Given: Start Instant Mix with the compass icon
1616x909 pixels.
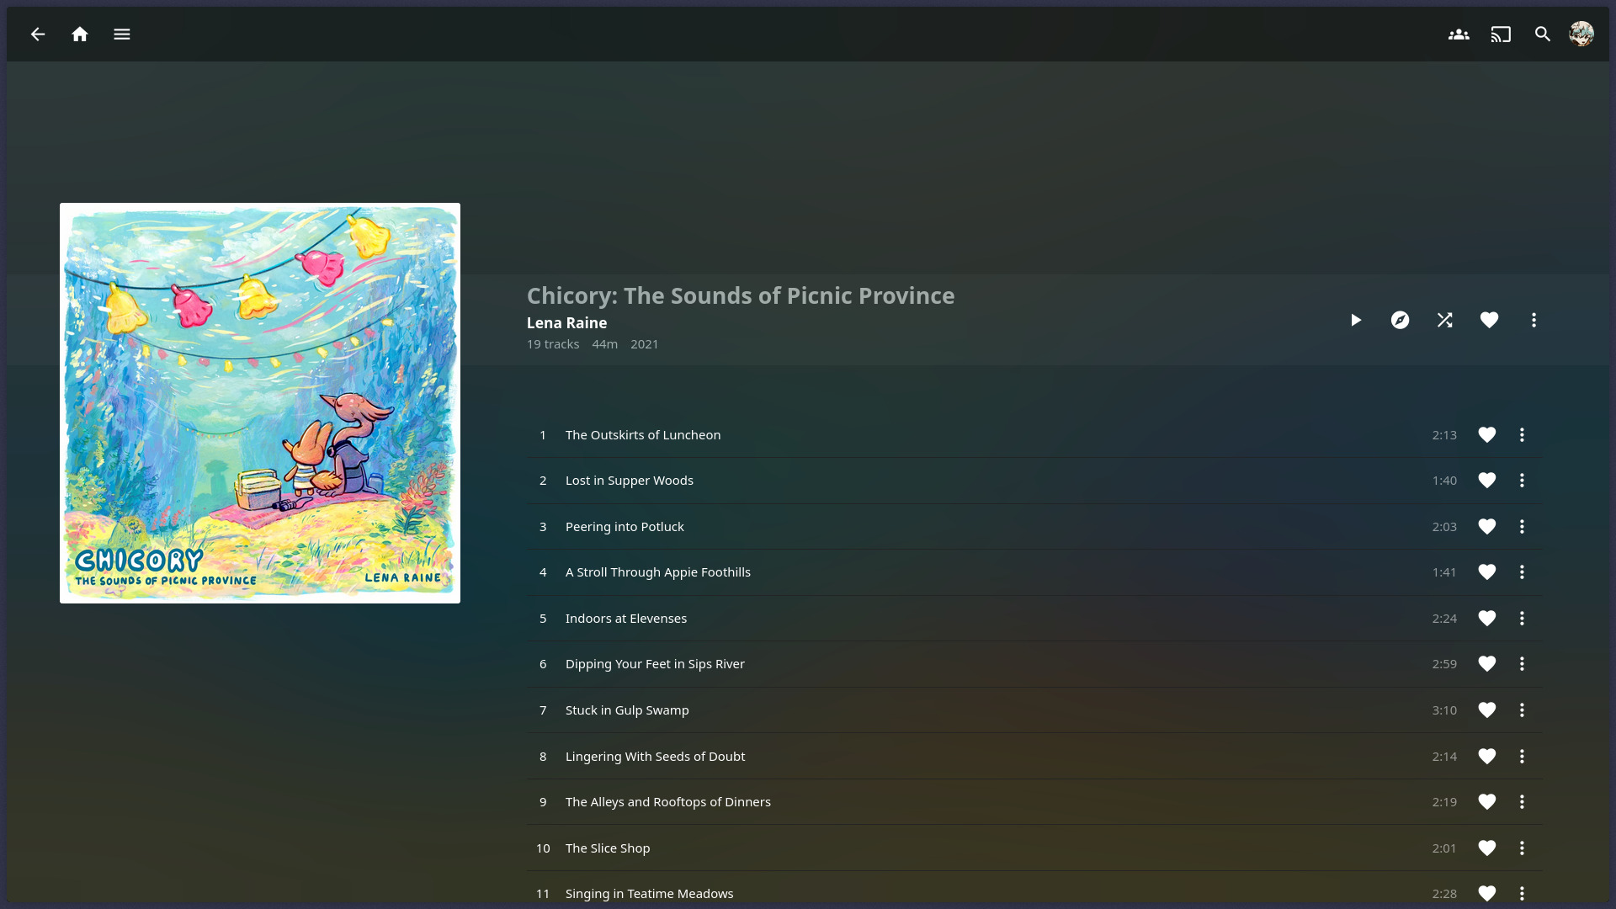Looking at the screenshot, I should pyautogui.click(x=1400, y=320).
